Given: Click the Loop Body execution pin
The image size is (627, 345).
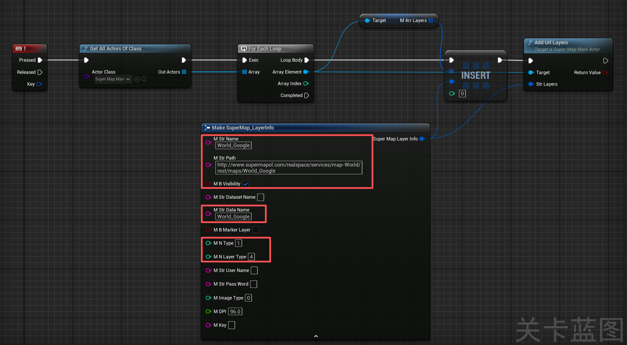Looking at the screenshot, I should pos(307,60).
